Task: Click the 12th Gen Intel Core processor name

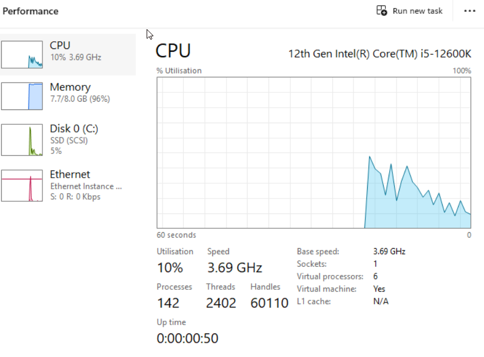Action: click(x=380, y=54)
